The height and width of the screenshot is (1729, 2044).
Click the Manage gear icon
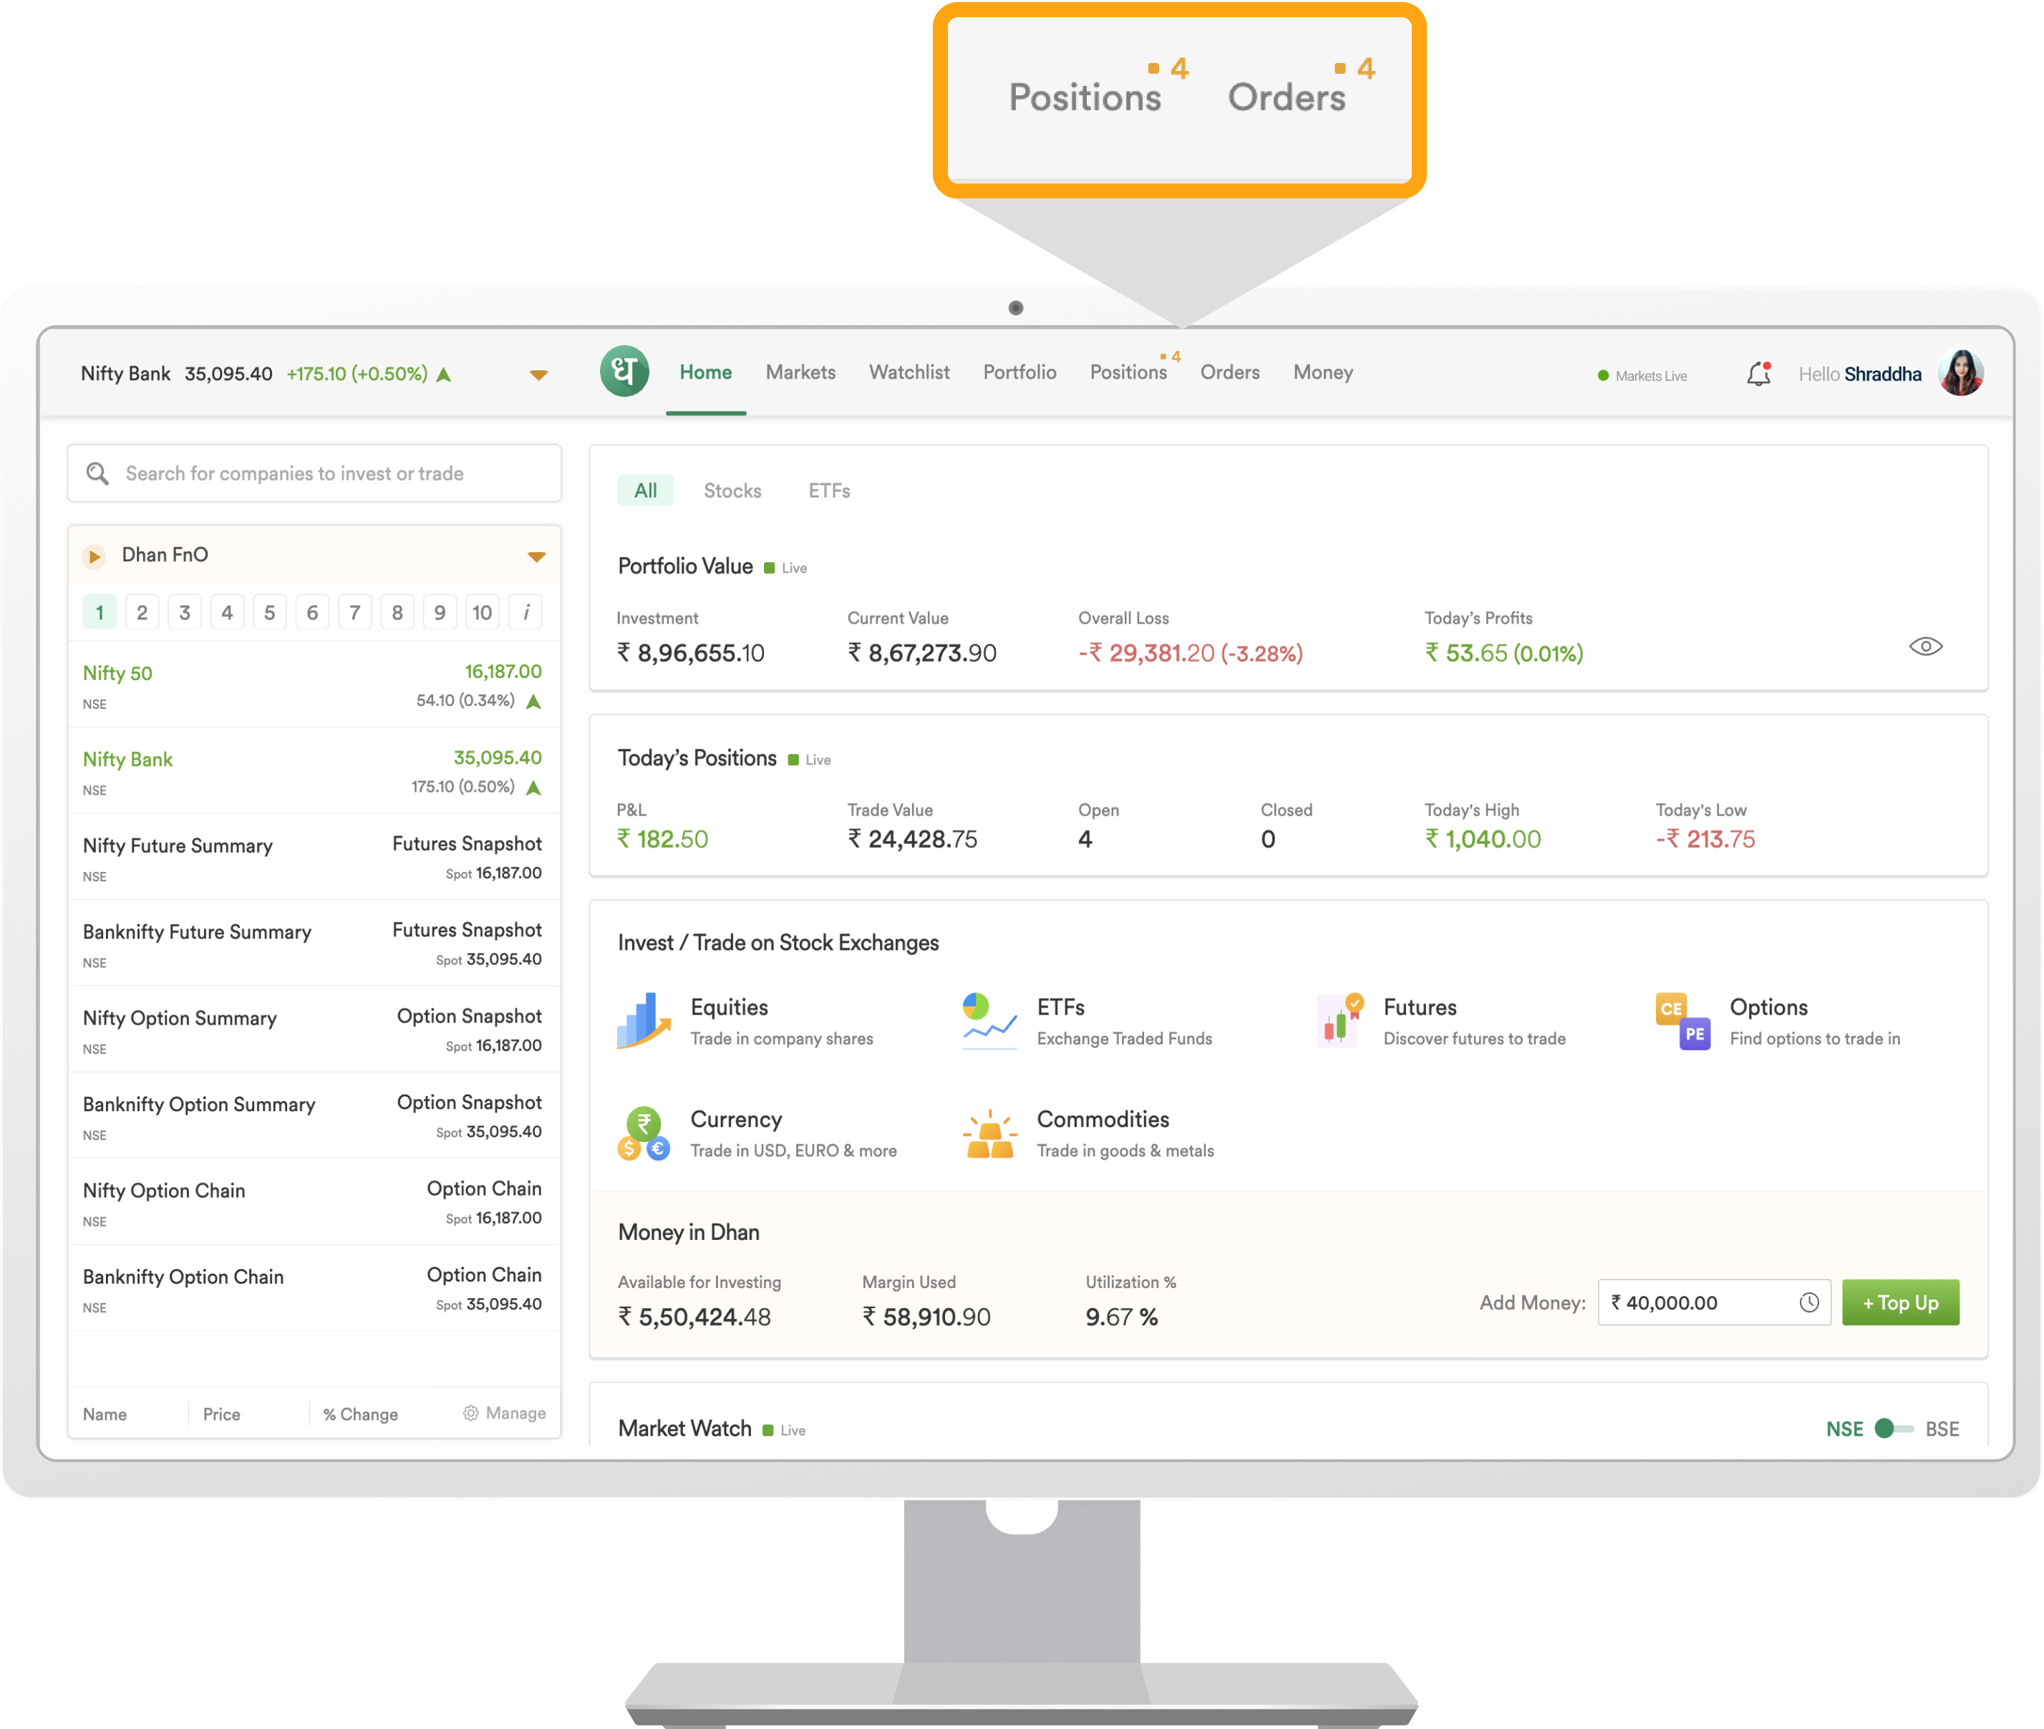470,1413
